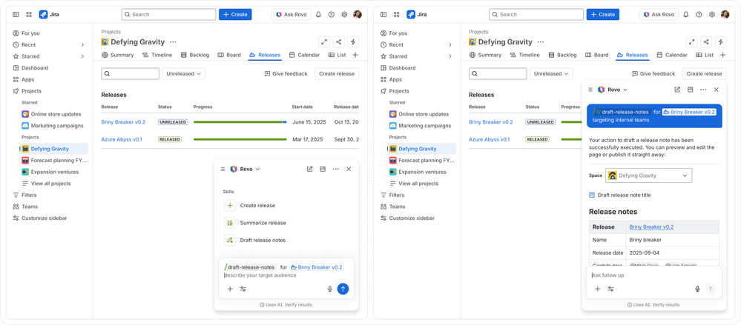Switch Rovo layout icon in right panel
This screenshot has height=325, width=741.
[x=690, y=90]
